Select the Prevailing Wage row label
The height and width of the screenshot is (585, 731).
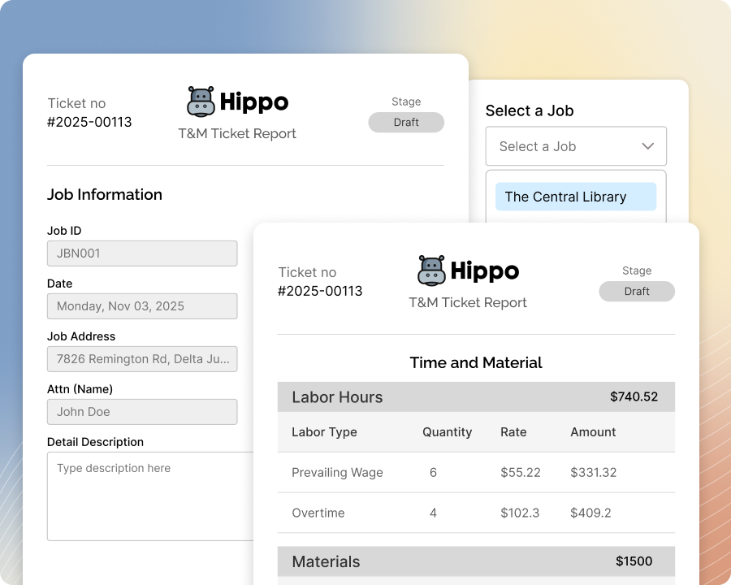coord(337,473)
